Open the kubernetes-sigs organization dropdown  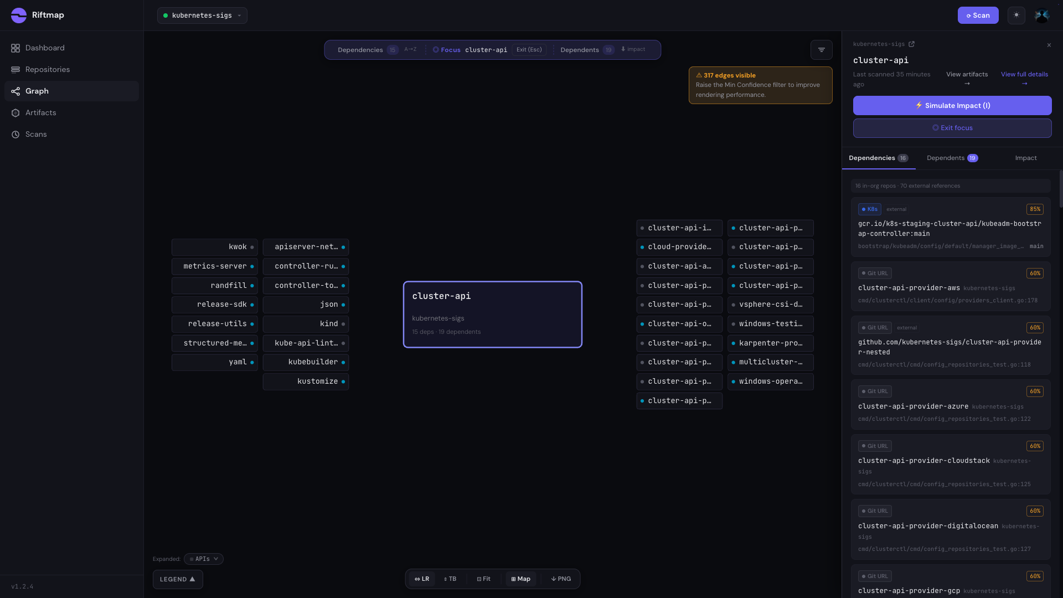202,16
